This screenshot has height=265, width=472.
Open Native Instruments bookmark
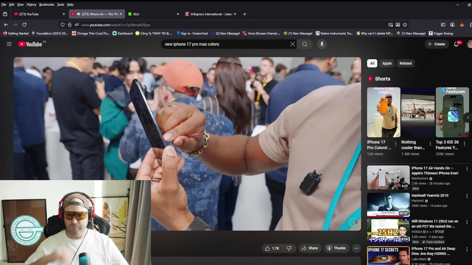(x=334, y=33)
